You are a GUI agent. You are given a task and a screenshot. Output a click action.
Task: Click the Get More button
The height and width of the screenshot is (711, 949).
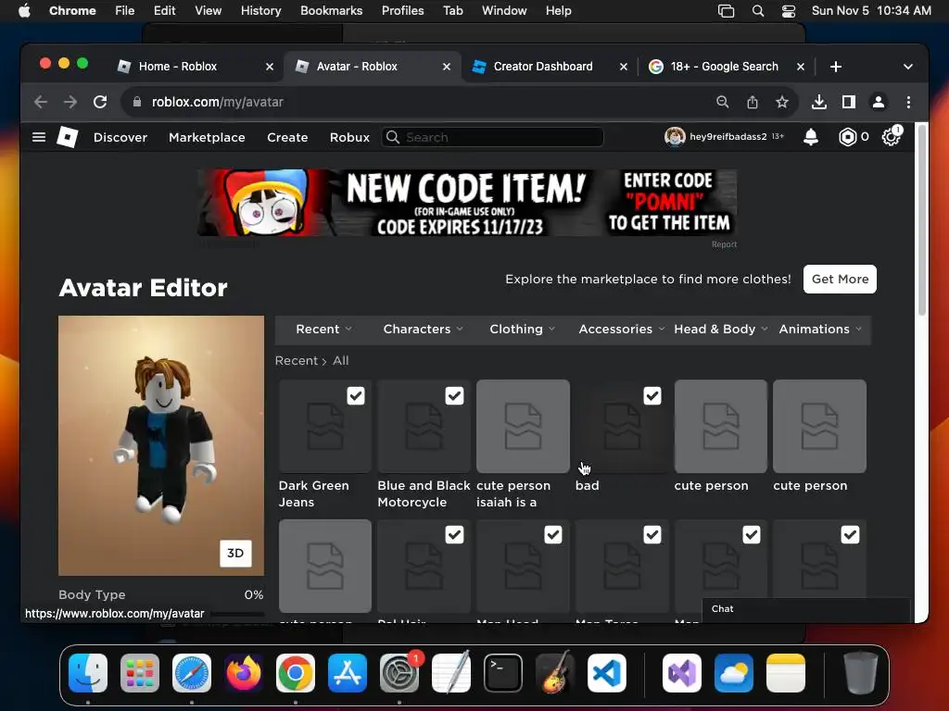[840, 279]
